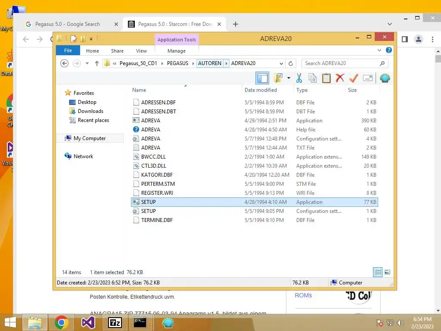Click the envelope toolbar icon
The height and width of the screenshot is (331, 441).
click(x=368, y=78)
